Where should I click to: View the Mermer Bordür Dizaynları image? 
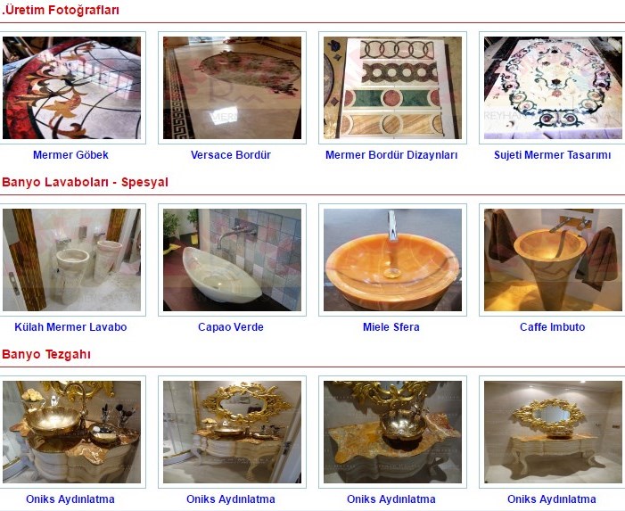[x=392, y=87]
